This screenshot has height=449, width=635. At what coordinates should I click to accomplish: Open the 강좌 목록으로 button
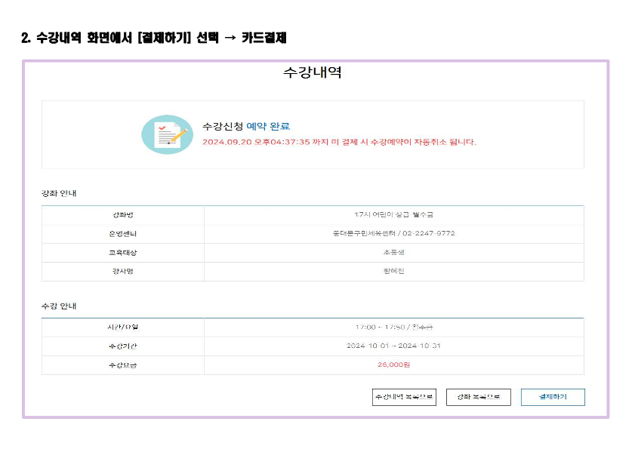click(478, 397)
